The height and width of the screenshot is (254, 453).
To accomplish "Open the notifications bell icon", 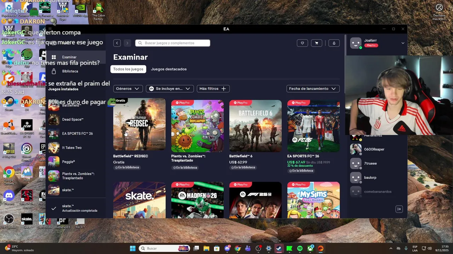I will 334,43.
